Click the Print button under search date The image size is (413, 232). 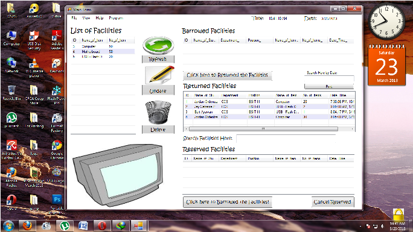328,86
